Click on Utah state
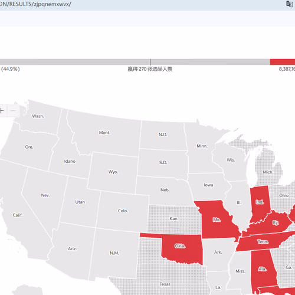This screenshot has width=295, height=295. pyautogui.click(x=80, y=202)
